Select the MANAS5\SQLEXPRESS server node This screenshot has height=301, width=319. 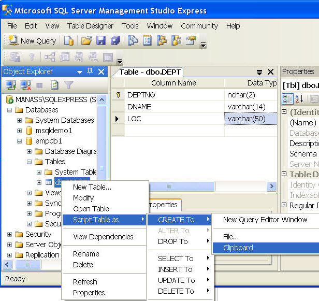(51, 99)
